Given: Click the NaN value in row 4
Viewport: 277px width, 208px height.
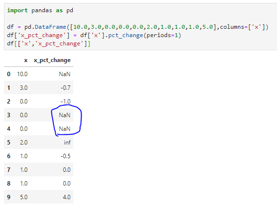Looking at the screenshot, I should click(64, 129).
